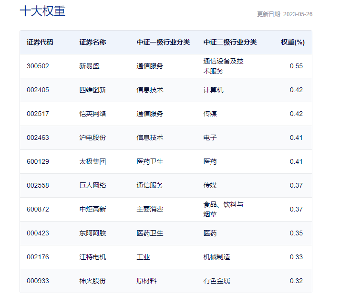Click the 有色金属 industry cell
The width and height of the screenshot is (350, 307).
pyautogui.click(x=217, y=281)
